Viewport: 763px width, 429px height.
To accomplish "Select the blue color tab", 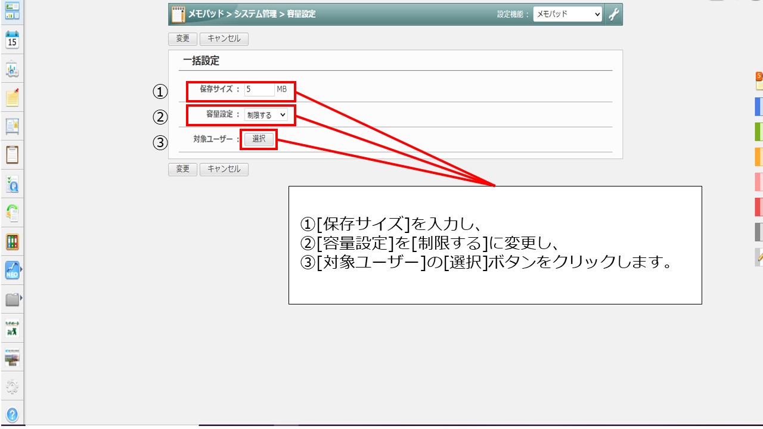I will tap(759, 106).
